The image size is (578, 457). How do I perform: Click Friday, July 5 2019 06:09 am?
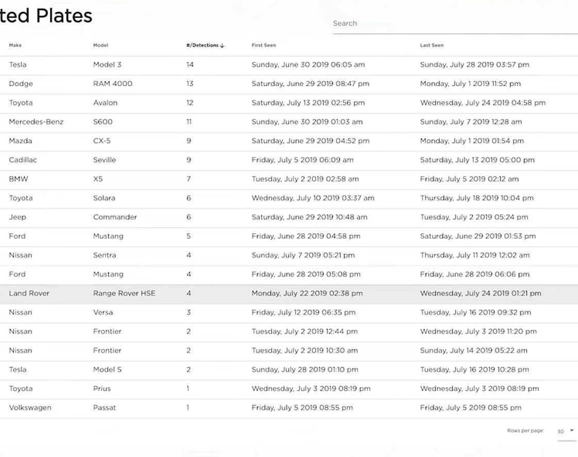pyautogui.click(x=302, y=160)
